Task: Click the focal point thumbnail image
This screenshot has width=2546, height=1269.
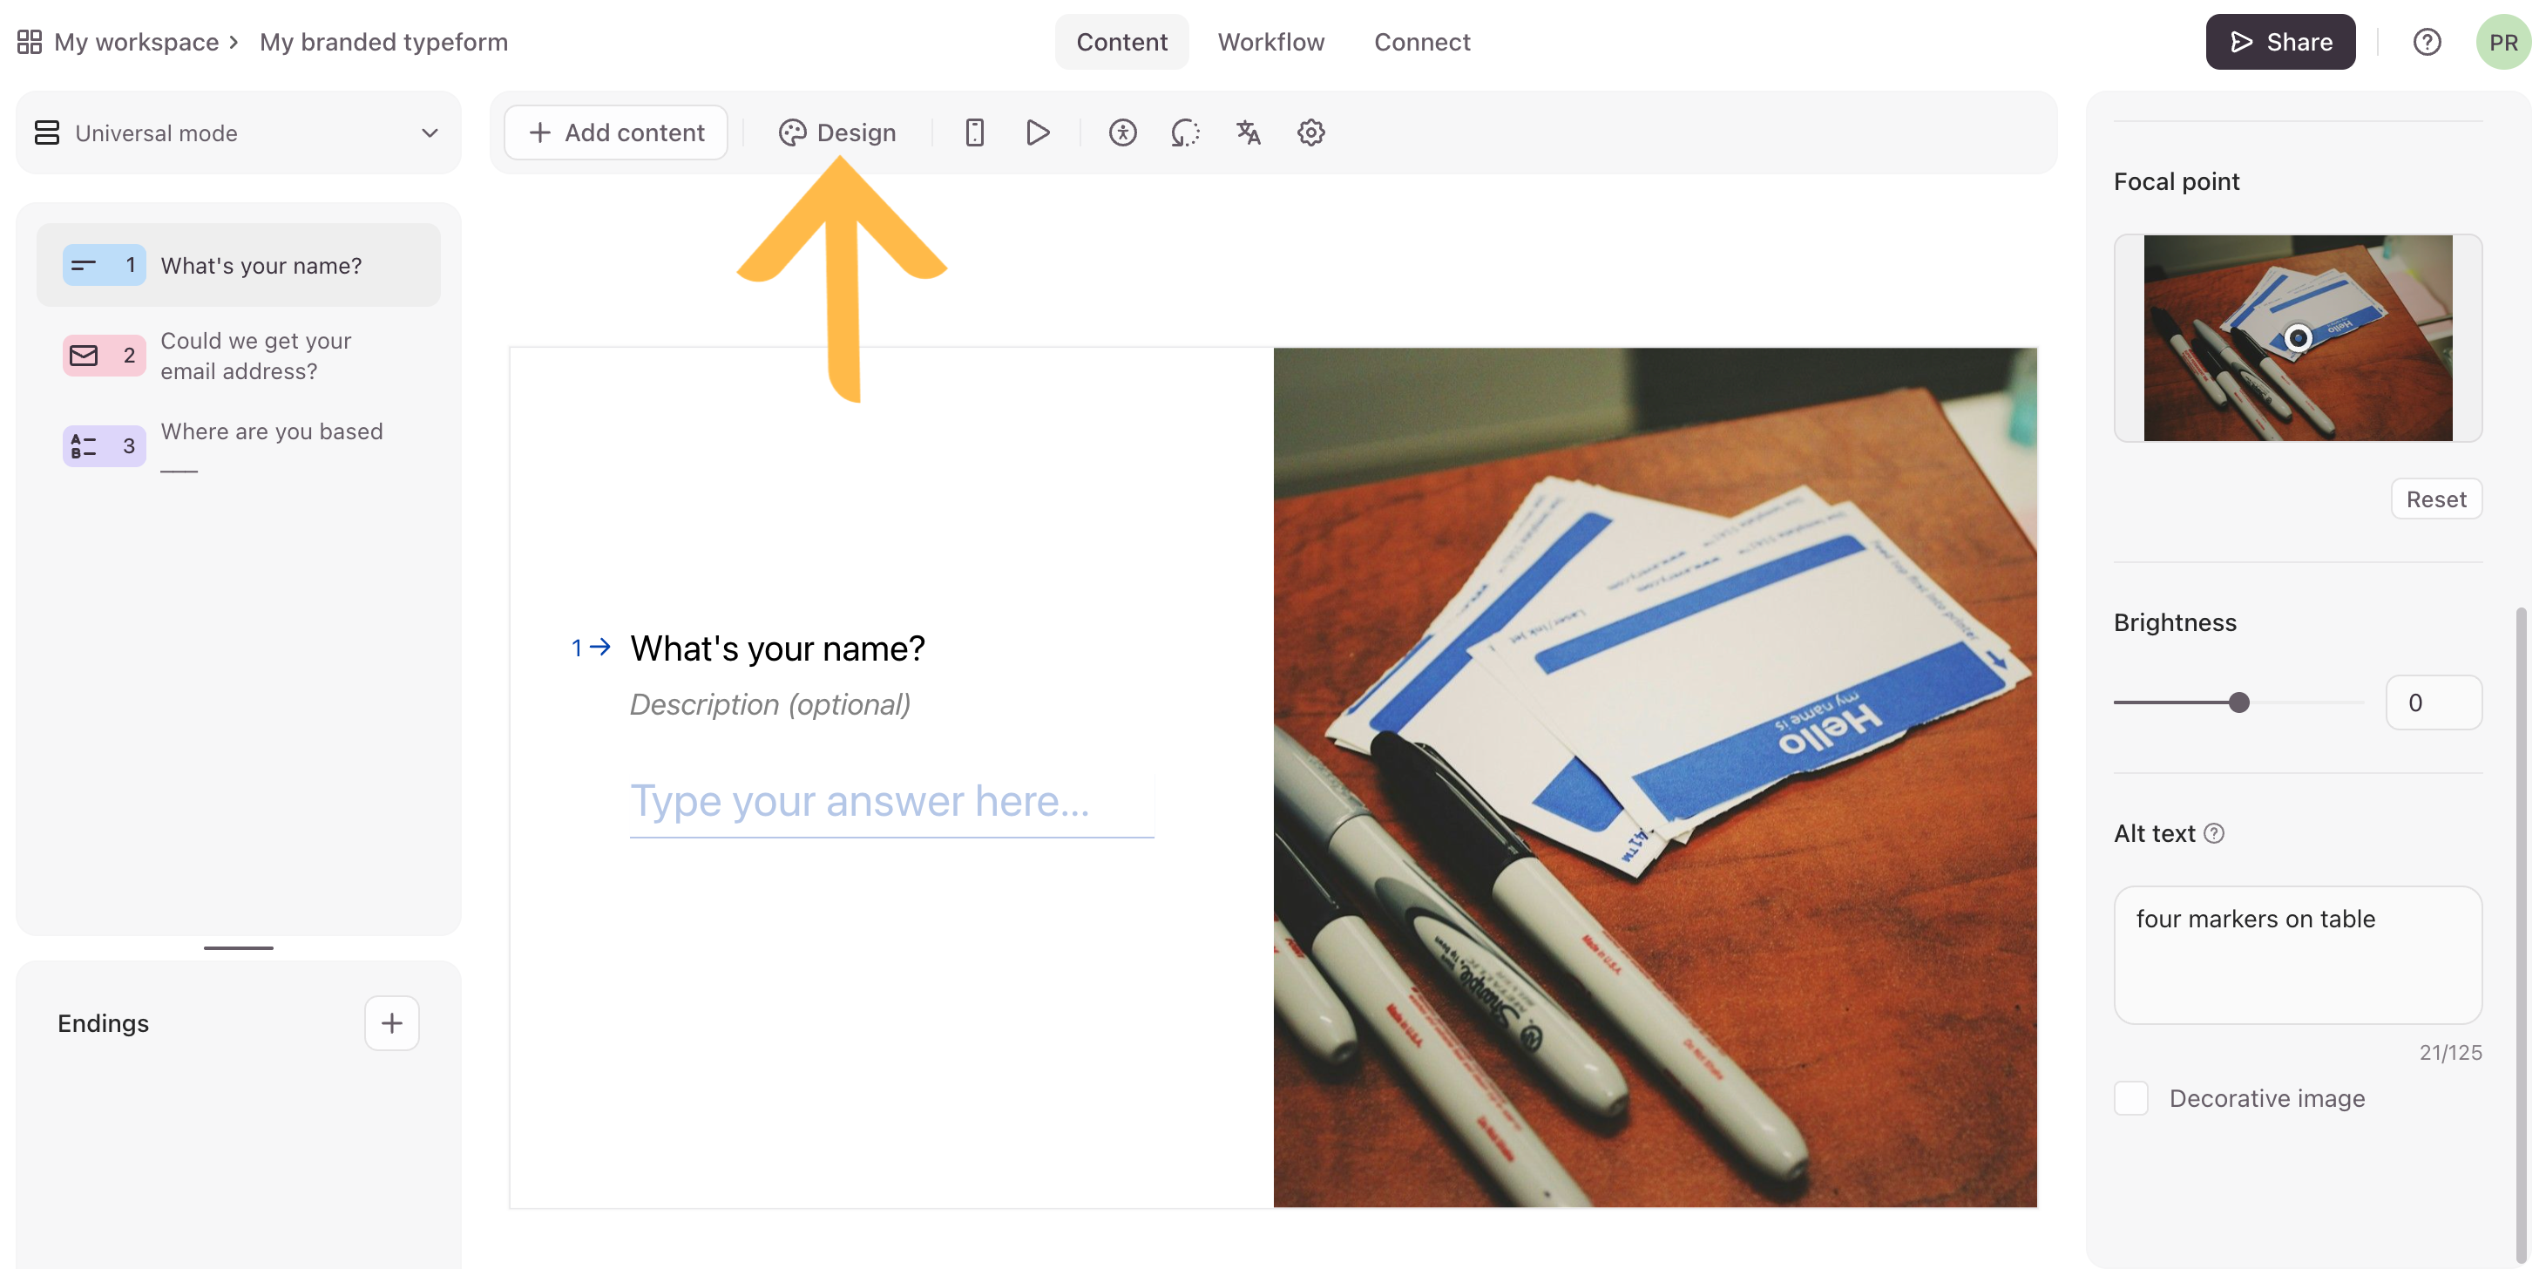Action: click(2297, 338)
